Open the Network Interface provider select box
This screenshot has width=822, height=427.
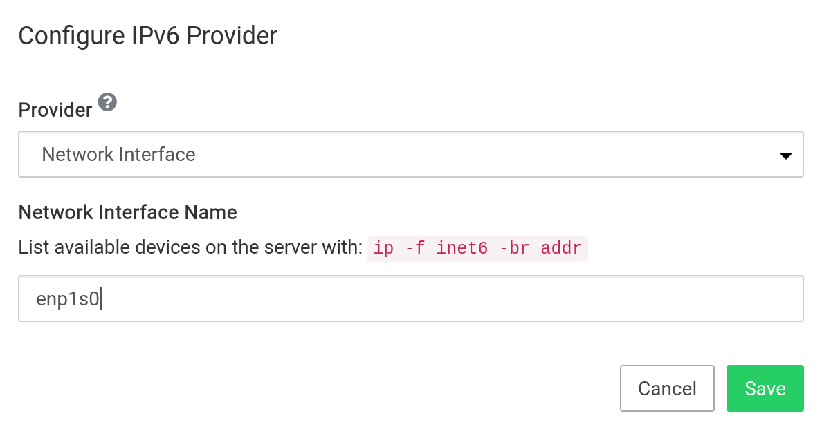click(x=410, y=154)
